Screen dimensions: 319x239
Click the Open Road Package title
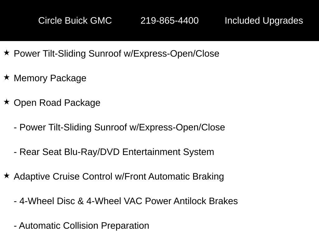click(57, 103)
